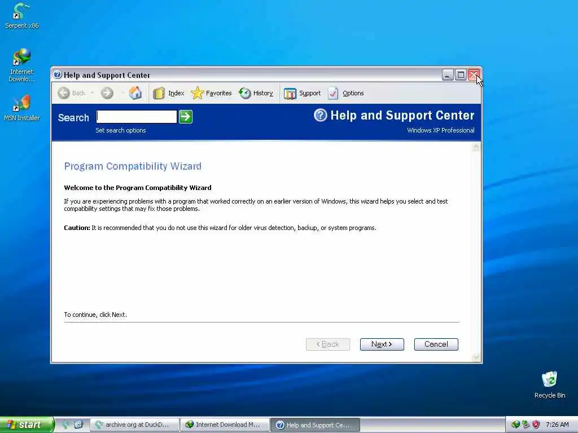Click the question mark logo in banner
The height and width of the screenshot is (433, 578).
[321, 115]
